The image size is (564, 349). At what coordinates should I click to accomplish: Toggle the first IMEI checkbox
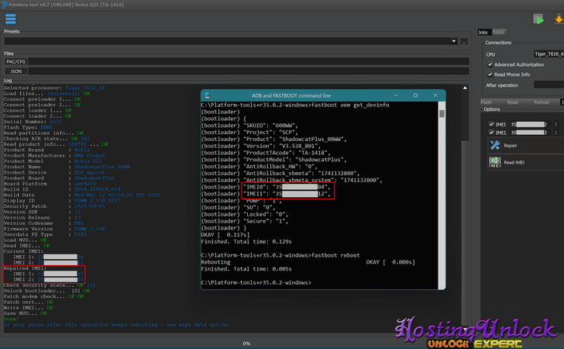[x=491, y=124]
